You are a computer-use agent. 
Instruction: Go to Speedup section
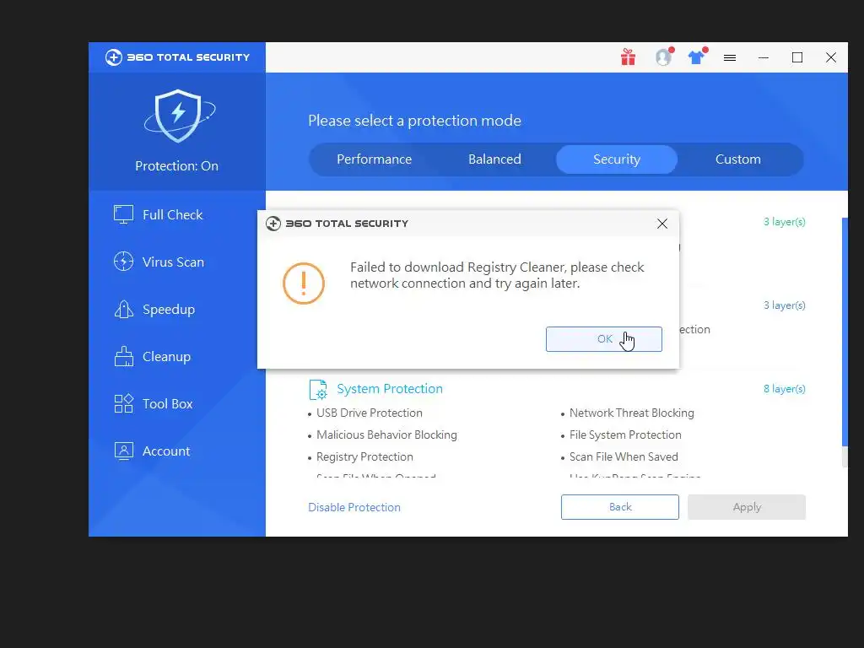pos(176,309)
